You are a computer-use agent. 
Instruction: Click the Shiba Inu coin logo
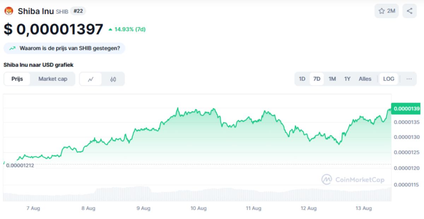pyautogui.click(x=8, y=11)
